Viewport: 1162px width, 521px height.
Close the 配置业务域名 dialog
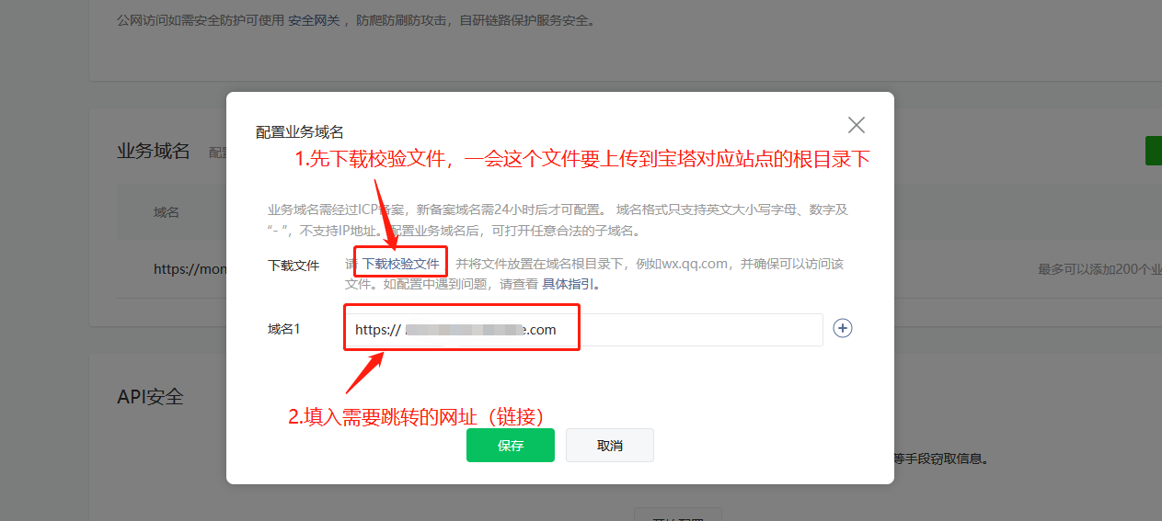[x=857, y=125]
